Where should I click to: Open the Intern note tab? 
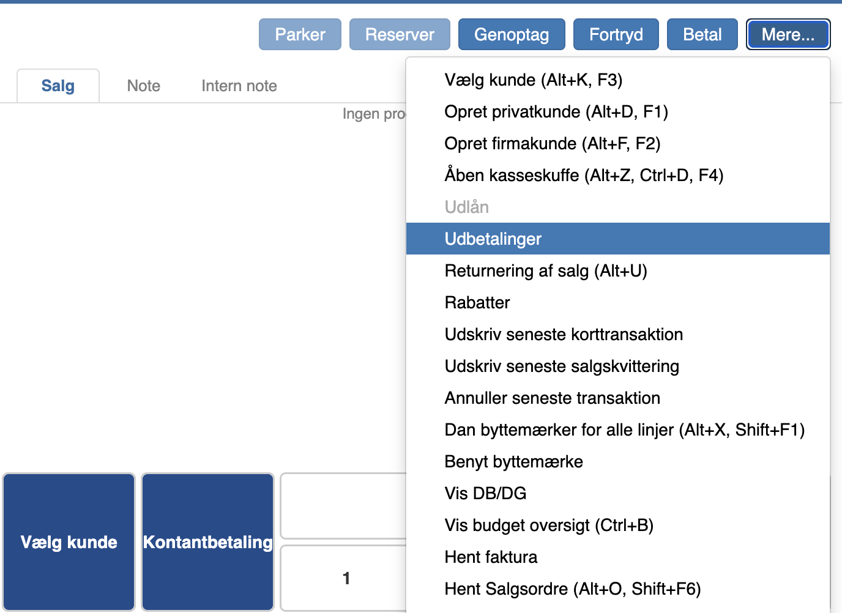coord(239,86)
